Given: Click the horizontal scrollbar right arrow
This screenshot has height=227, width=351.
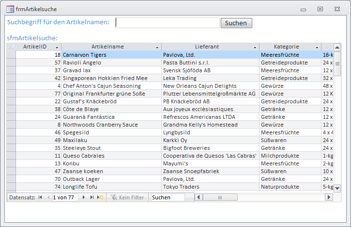Looking at the screenshot, I should (329, 197).
